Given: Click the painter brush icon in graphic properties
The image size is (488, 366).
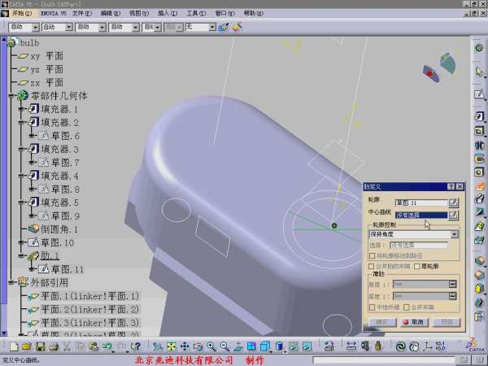Looking at the screenshot, I should 223,27.
